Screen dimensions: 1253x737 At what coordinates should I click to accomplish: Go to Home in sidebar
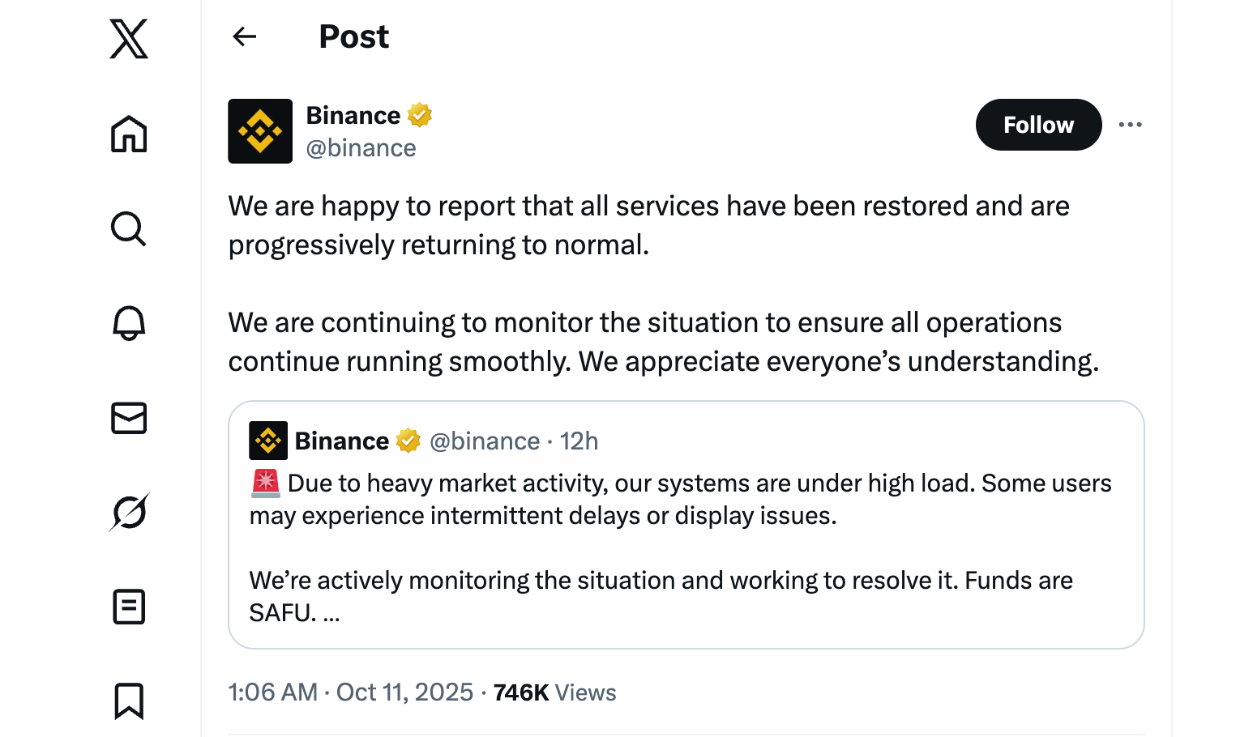point(129,134)
